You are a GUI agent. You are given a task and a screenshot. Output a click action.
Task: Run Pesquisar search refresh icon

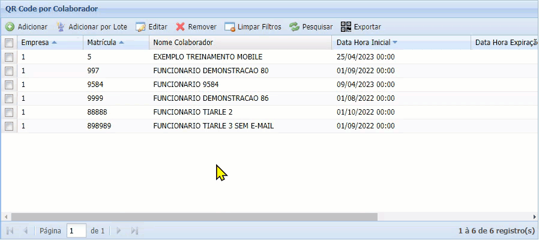294,27
